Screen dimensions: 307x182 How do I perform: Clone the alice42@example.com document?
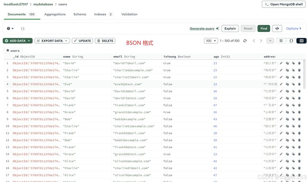tap(293, 161)
